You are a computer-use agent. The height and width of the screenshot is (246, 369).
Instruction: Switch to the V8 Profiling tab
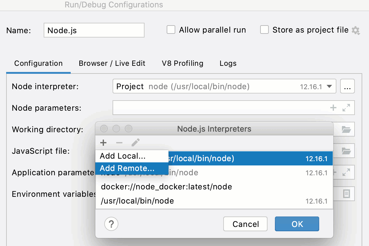tap(182, 63)
